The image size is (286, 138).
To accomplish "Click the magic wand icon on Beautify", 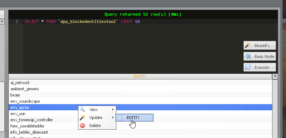I will click(247, 45).
